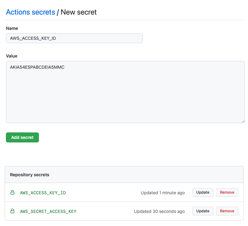Remove the AWS_SECRET_ACCESS_KEY secret

click(x=227, y=211)
